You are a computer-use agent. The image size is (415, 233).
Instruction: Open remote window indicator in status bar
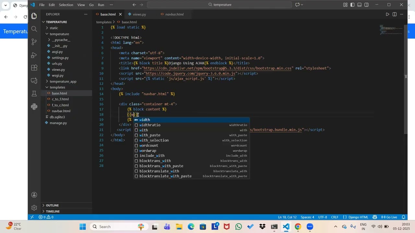32,217
